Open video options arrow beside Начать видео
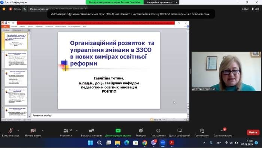Viewport: 262px width, 150px height. (43, 130)
